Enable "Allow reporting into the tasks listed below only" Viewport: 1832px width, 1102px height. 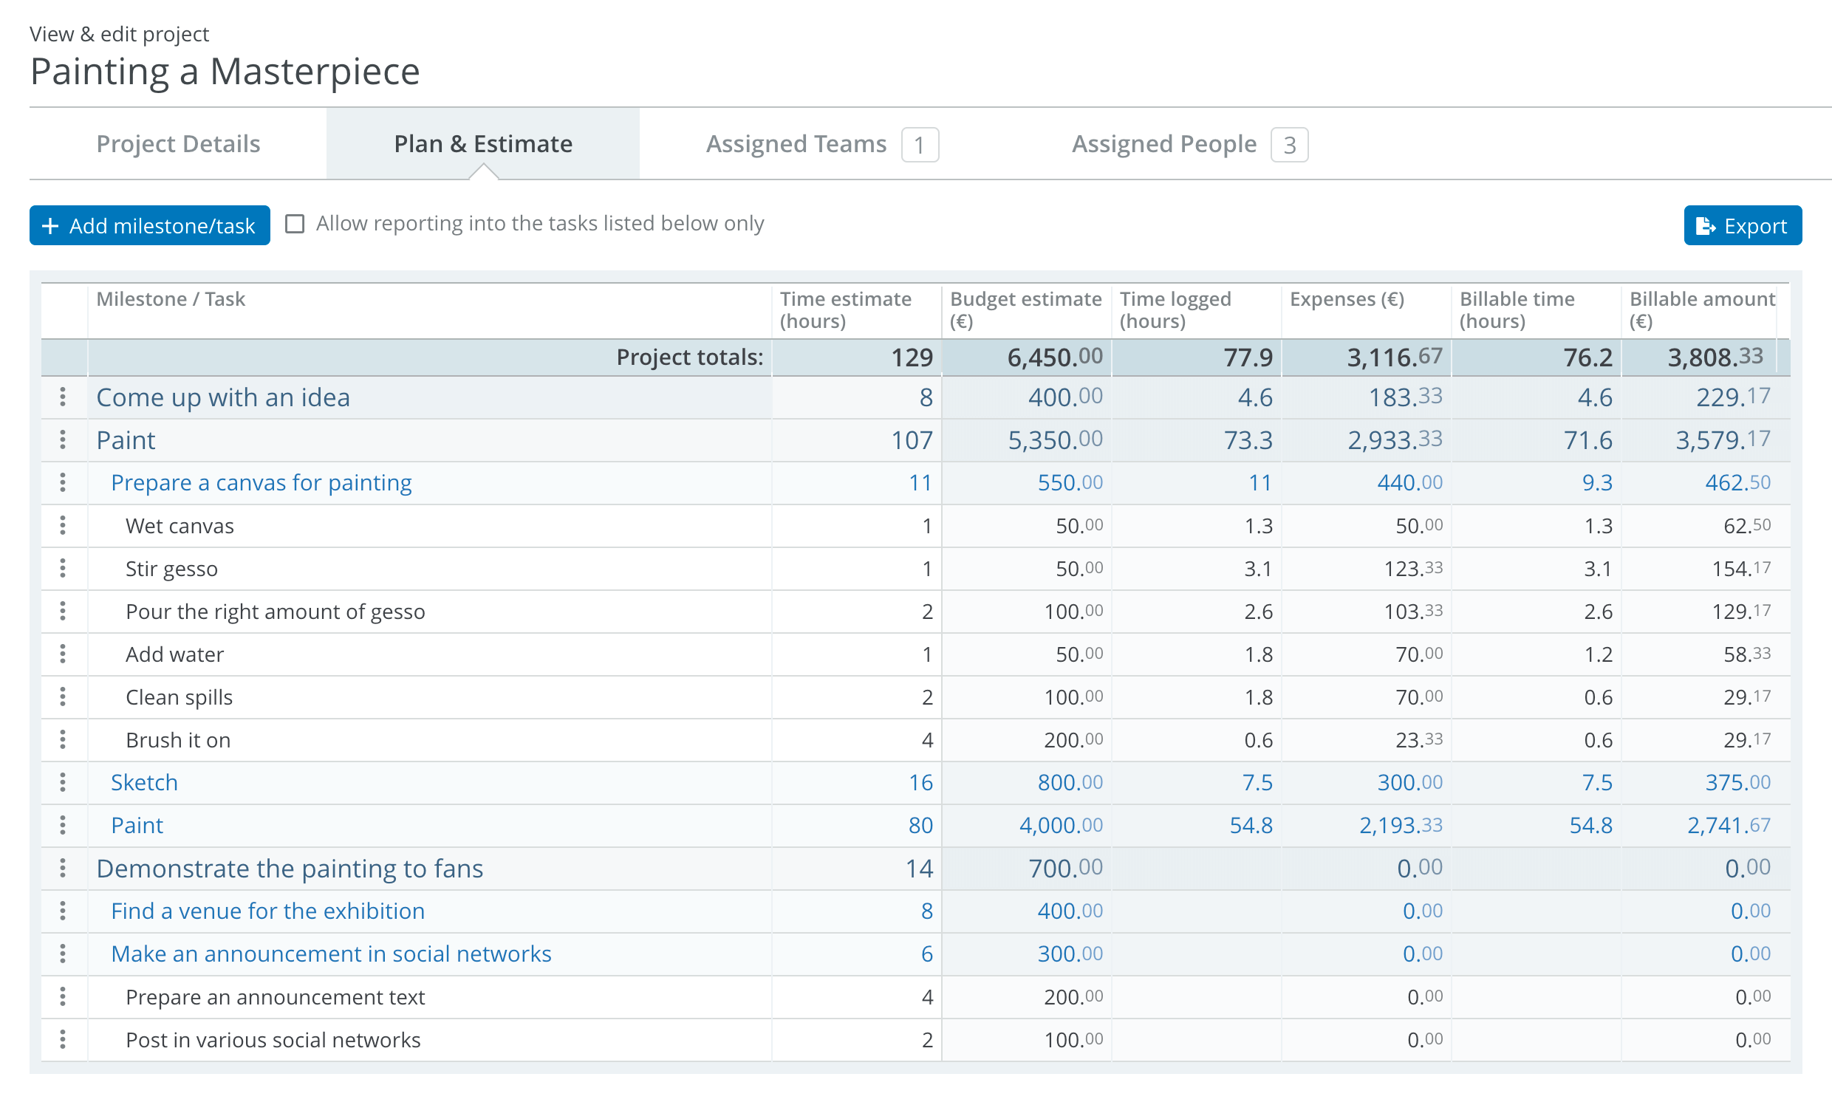(295, 223)
